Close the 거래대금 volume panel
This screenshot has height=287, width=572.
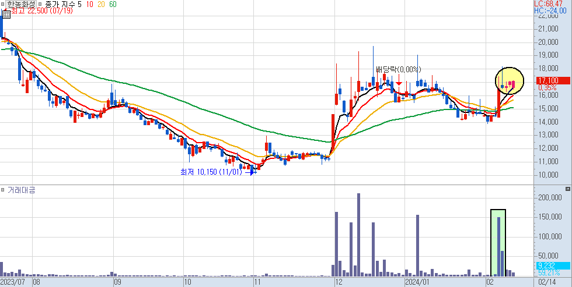[567, 189]
